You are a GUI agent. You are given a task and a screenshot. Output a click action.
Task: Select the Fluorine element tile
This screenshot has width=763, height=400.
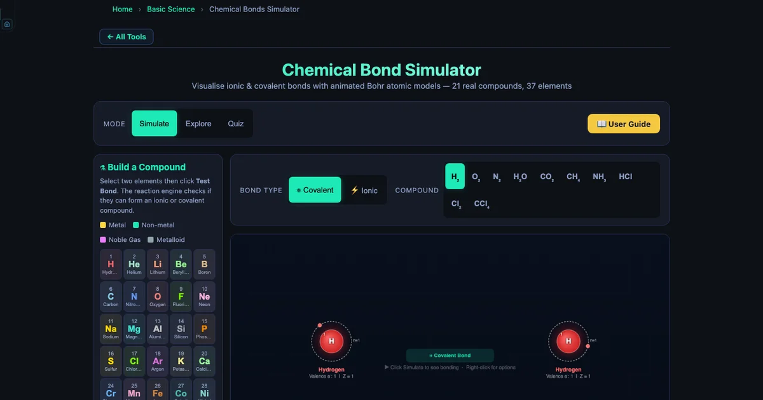tap(181, 297)
